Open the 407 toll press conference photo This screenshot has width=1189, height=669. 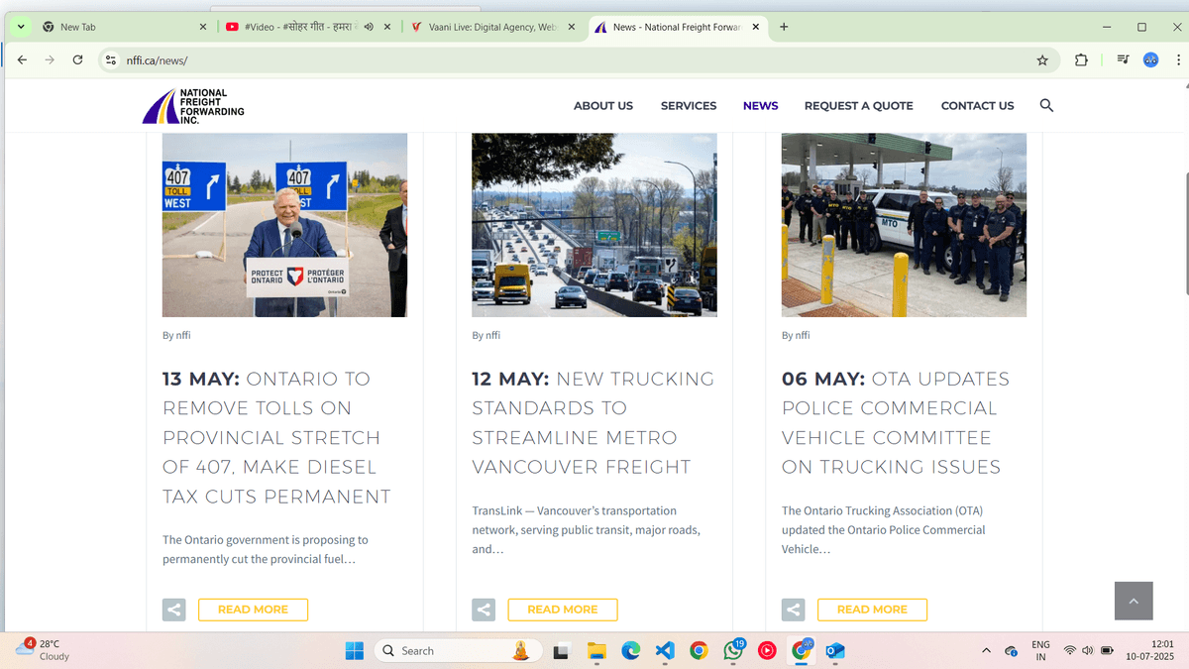click(284, 225)
